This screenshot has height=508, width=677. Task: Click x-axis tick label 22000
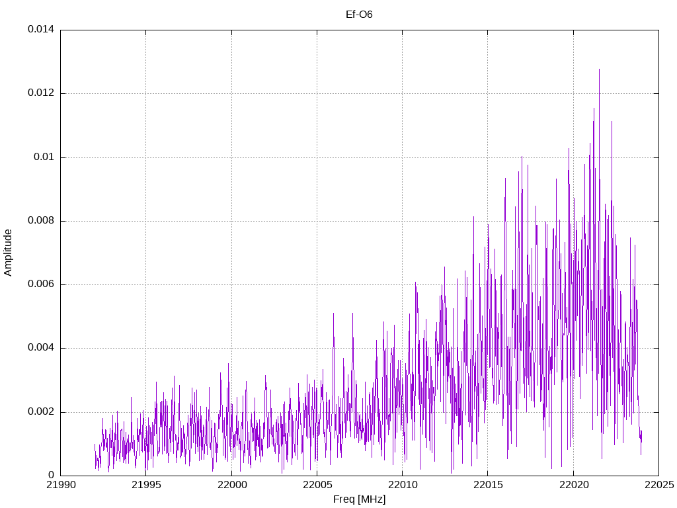[232, 485]
